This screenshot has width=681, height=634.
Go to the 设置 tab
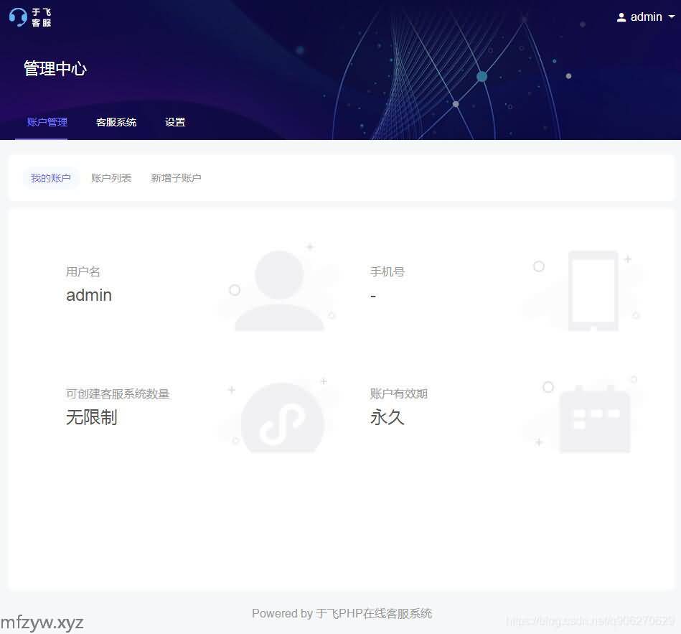pos(175,122)
